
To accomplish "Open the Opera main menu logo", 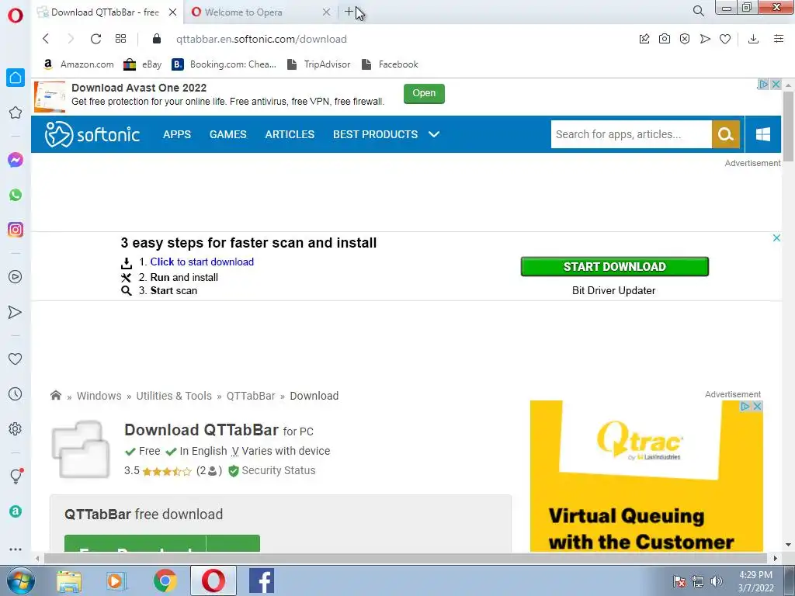I will pos(16,16).
